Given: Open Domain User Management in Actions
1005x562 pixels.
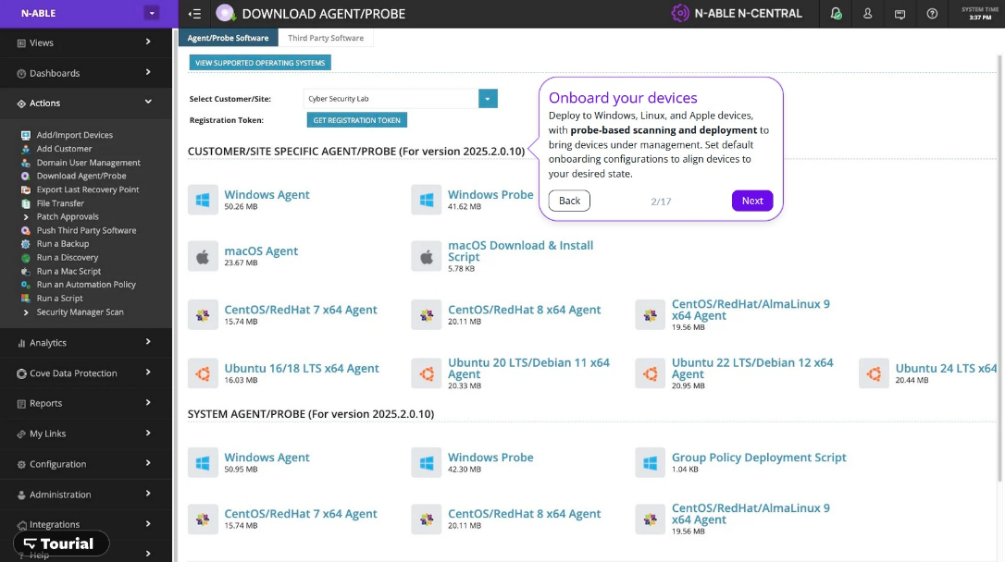Looking at the screenshot, I should point(89,163).
